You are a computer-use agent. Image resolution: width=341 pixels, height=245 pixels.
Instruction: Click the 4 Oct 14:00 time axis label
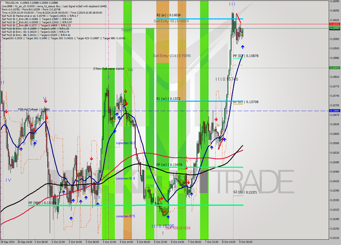click(x=126, y=242)
